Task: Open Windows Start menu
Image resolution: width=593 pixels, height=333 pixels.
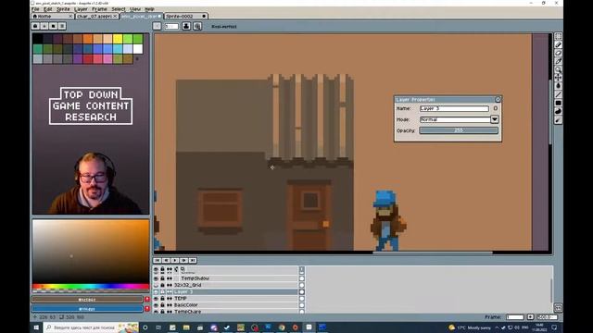Action: [x=36, y=327]
